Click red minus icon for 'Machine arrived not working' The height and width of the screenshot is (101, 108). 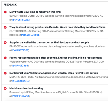pyautogui.click(x=5, y=88)
